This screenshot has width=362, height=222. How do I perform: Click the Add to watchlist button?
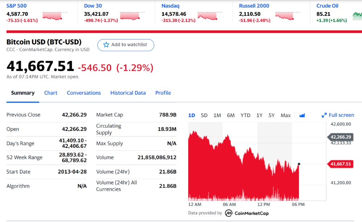[126, 45]
